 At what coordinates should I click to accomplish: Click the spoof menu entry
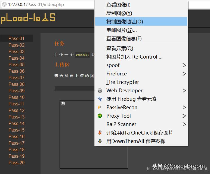pyautogui.click(x=141, y=65)
